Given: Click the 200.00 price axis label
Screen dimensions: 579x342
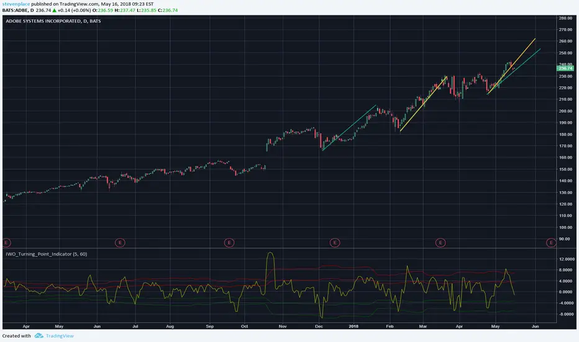Looking at the screenshot, I should [x=565, y=111].
